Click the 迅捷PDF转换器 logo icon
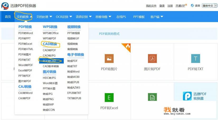218x120 pixels. click(5, 6)
